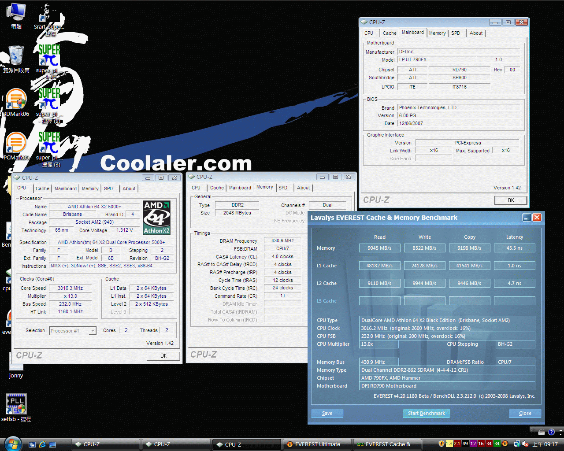Click the Multiplier x 13.0 value
Image resolution: width=564 pixels, height=451 pixels.
[70, 296]
